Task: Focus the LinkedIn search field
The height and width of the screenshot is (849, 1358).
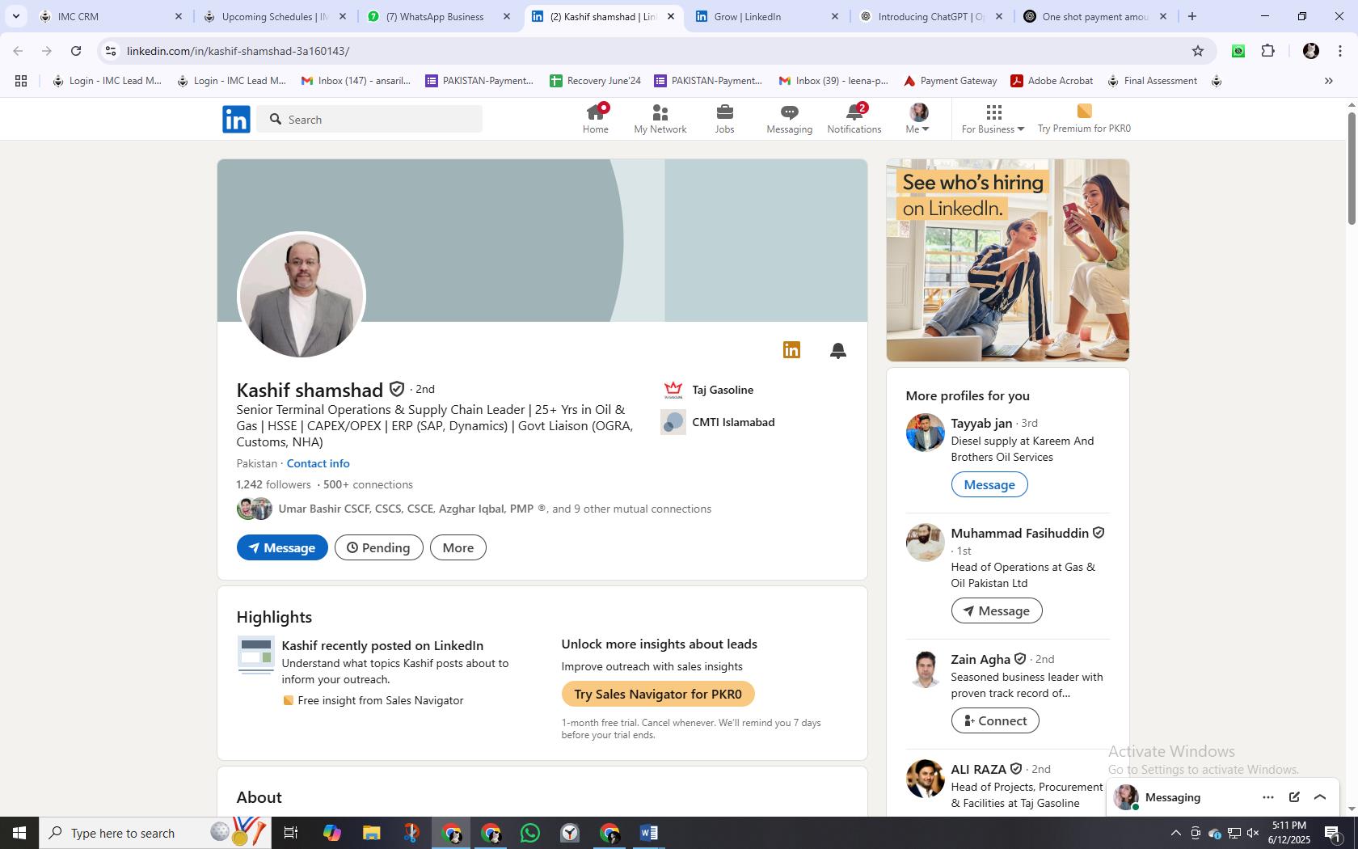Action: pyautogui.click(x=370, y=119)
